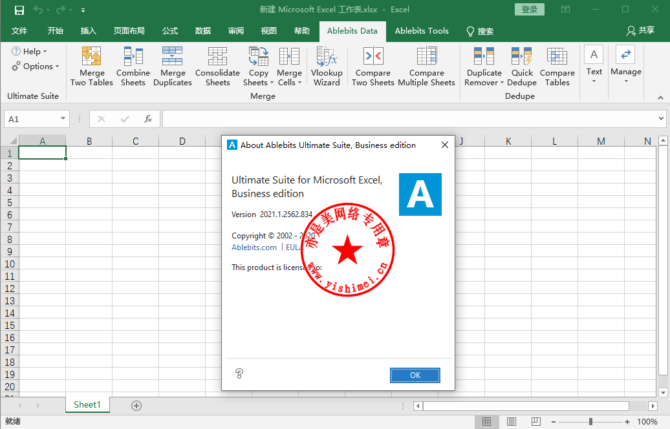Switch to Normal view in status bar

[487, 422]
